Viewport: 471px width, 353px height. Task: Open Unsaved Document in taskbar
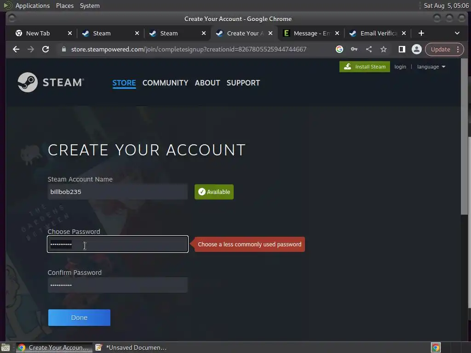131,347
